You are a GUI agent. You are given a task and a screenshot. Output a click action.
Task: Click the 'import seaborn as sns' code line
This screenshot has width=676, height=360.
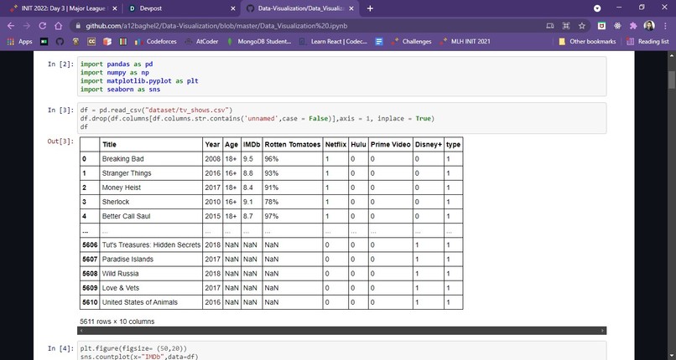click(120, 90)
